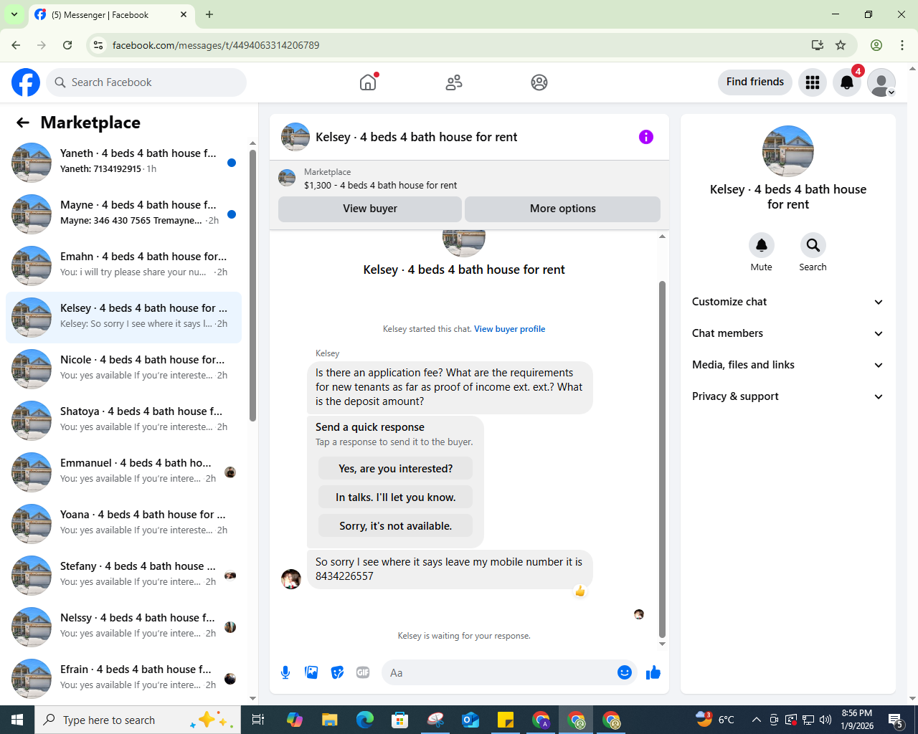Screen dimensions: 918x734
Task: Send quick response 'Yes, are you interested?'
Action: pos(396,469)
